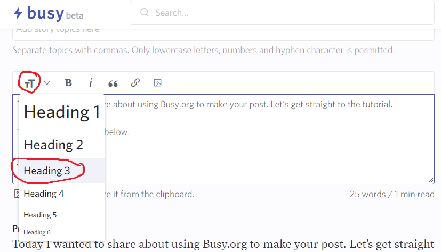Insert an image from toolbar
The height and width of the screenshot is (252, 441).
click(157, 83)
